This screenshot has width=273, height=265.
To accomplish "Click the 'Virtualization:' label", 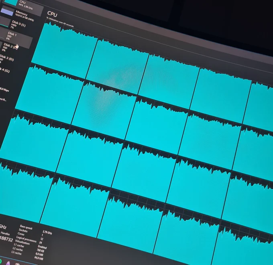I will 22,242.
